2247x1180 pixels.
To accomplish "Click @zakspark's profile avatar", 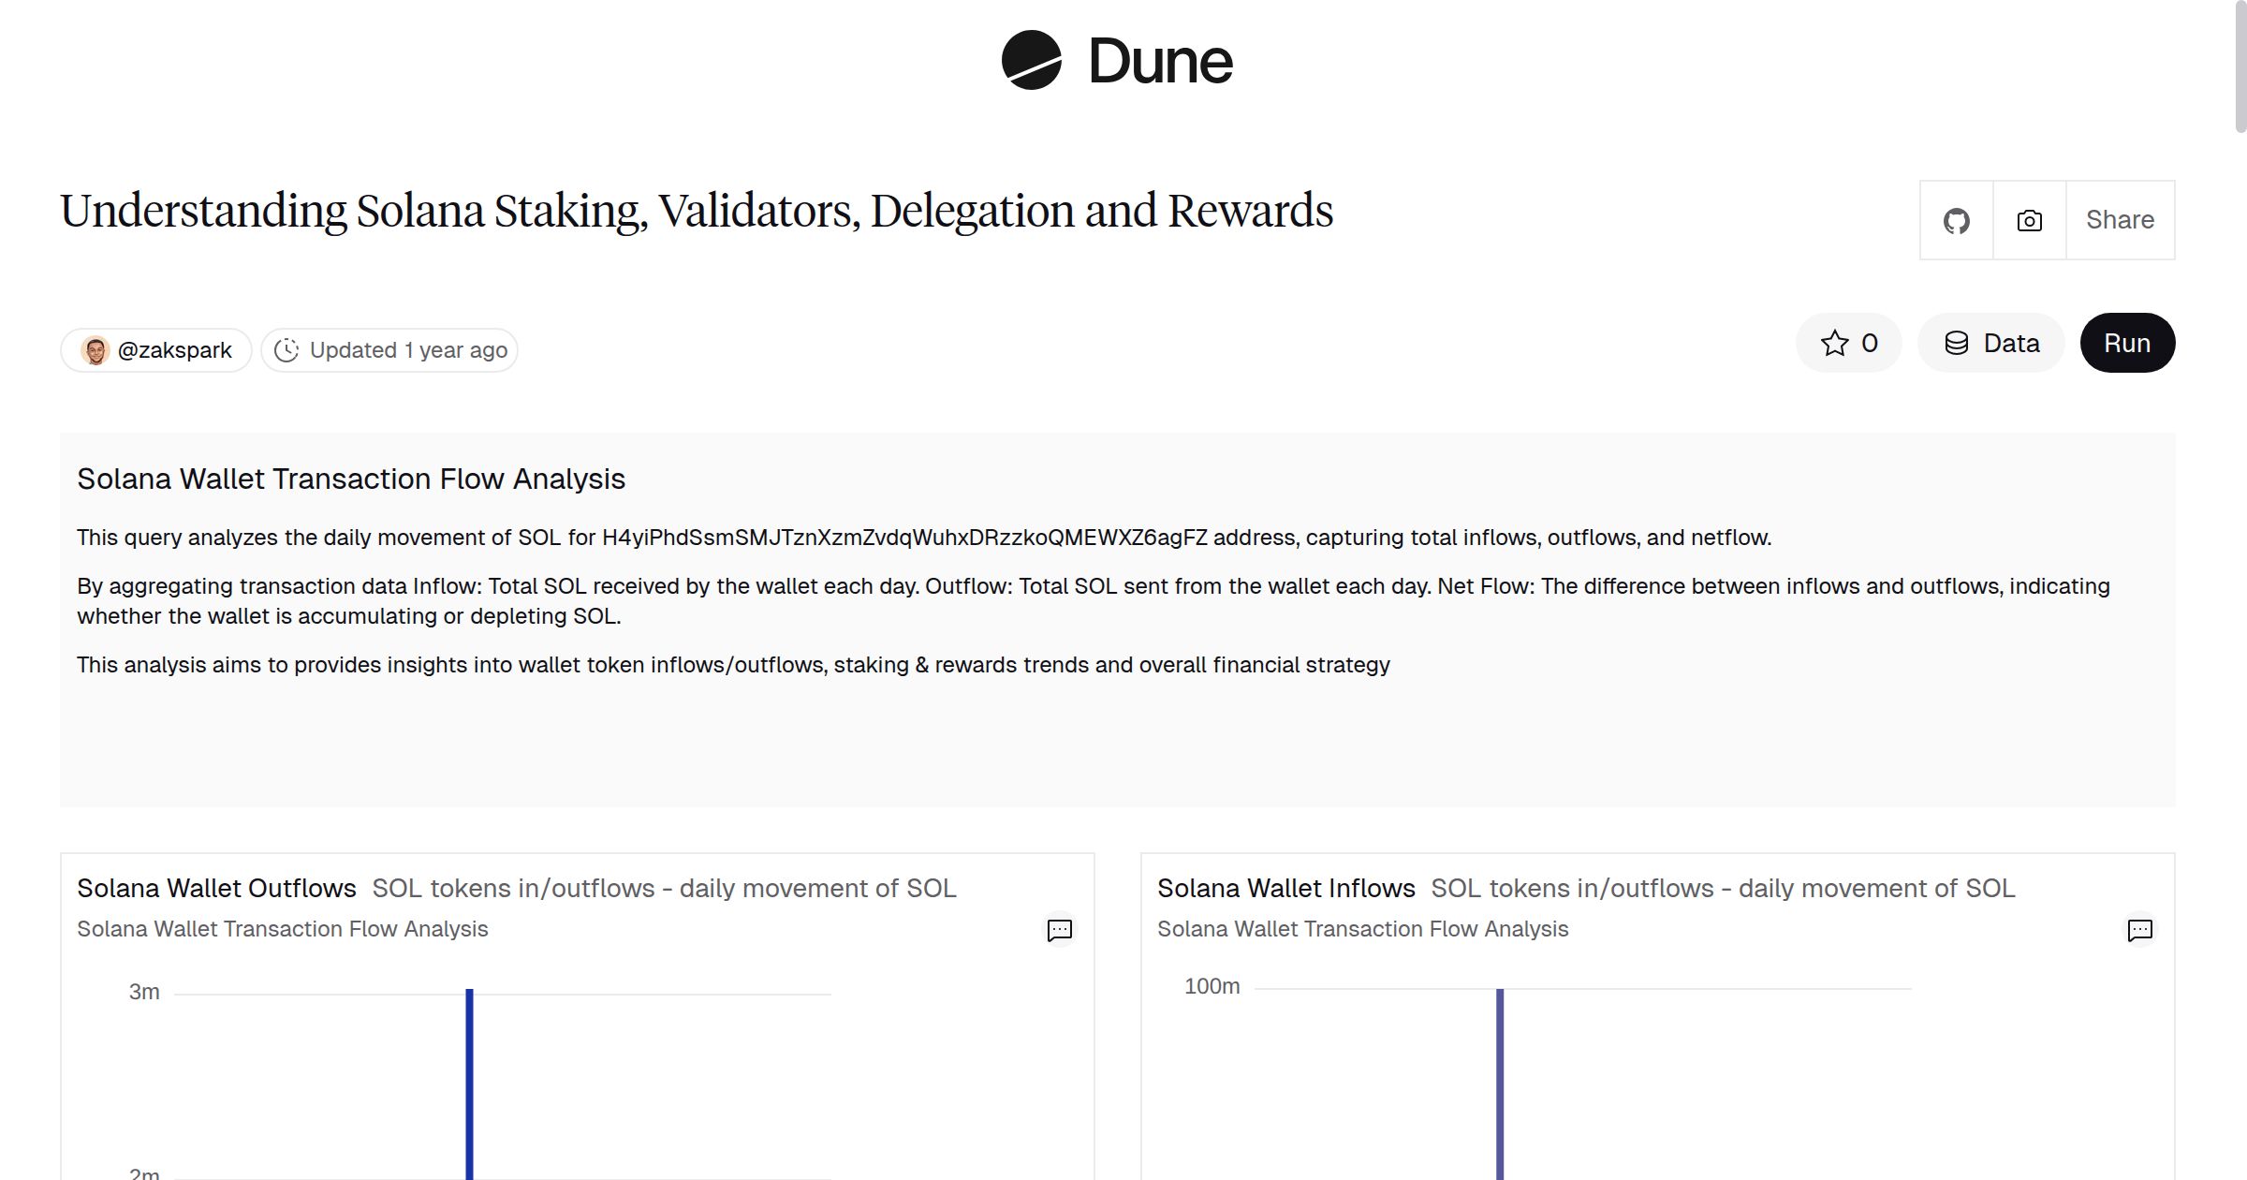I will tap(96, 349).
